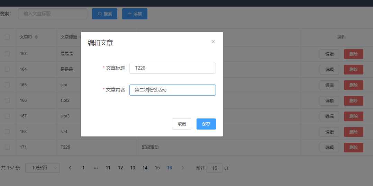Go to page 14
The width and height of the screenshot is (373, 186).
point(145,168)
